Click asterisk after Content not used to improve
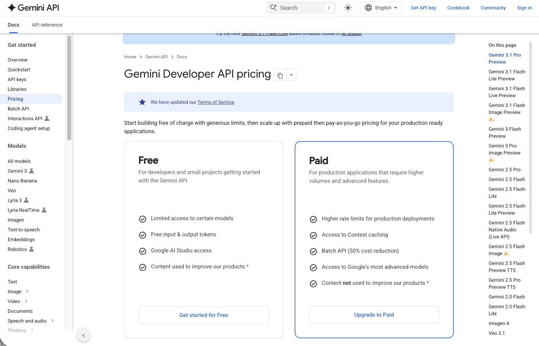Image resolution: width=539 pixels, height=346 pixels. click(x=428, y=282)
